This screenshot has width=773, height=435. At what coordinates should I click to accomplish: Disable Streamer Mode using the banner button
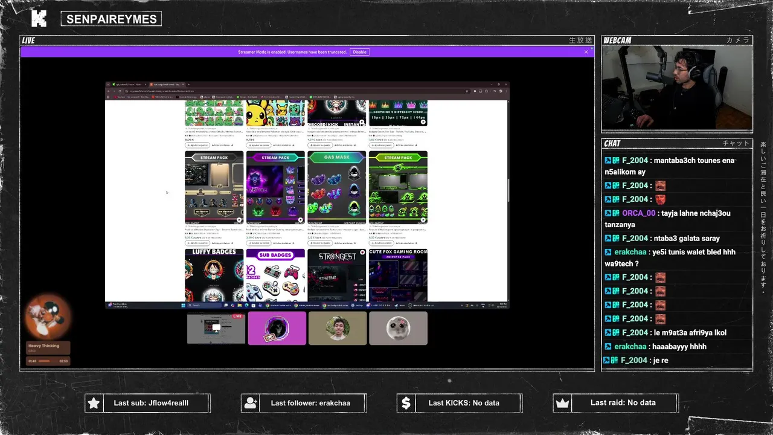pyautogui.click(x=359, y=52)
